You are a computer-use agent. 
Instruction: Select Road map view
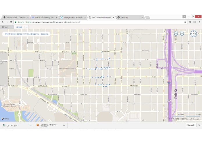point(5,27)
